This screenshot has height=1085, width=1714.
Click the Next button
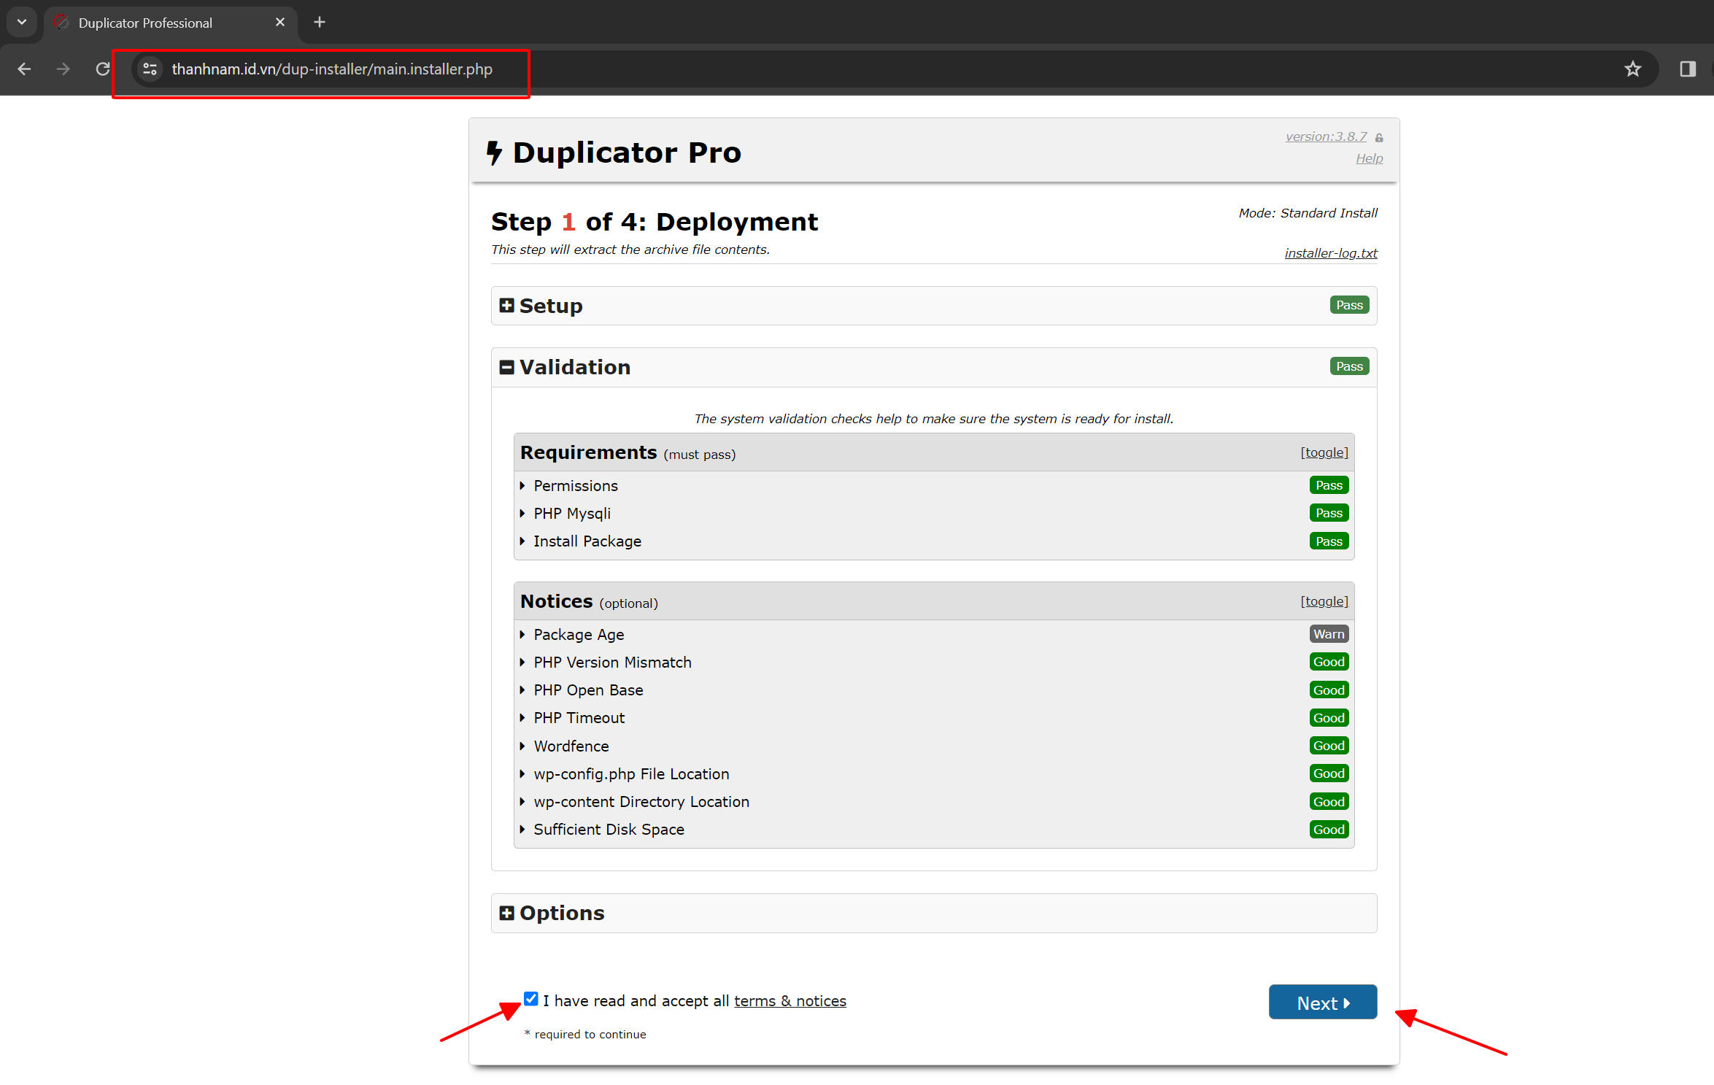1322,1003
